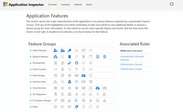Click the GitHub icon in Development row
Screen dimensions: 183x112
(x=76, y=63)
